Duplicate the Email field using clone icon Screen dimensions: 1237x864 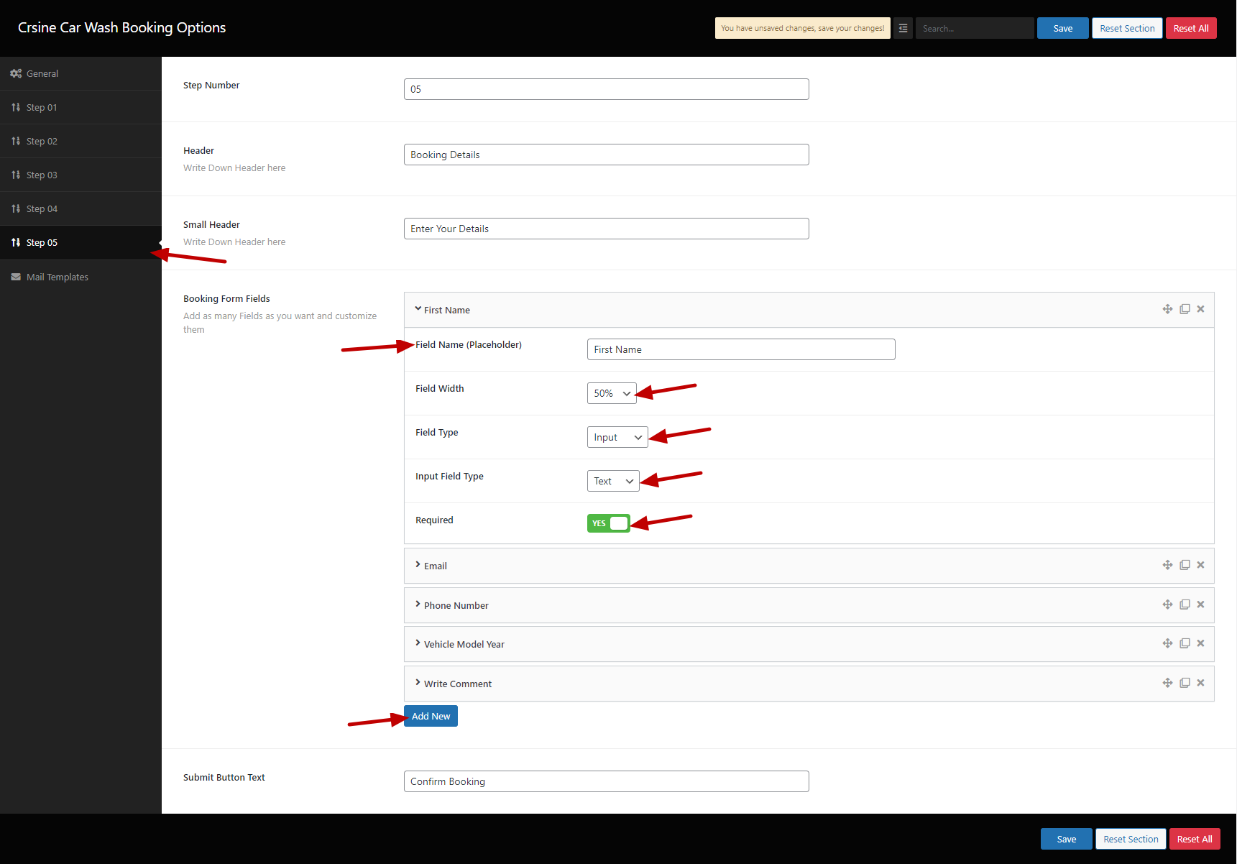point(1185,565)
